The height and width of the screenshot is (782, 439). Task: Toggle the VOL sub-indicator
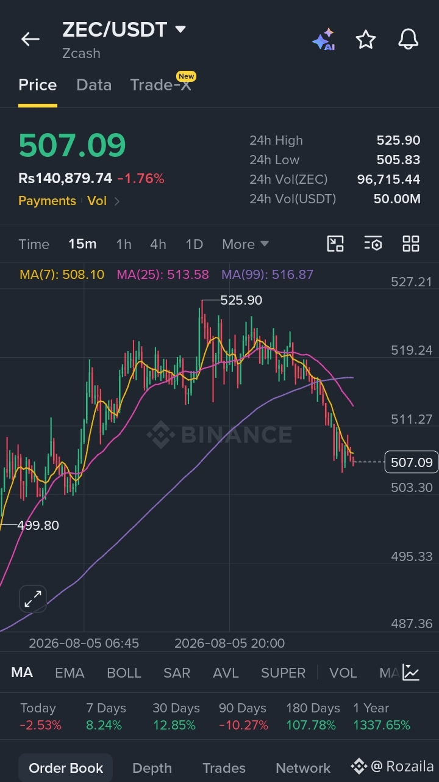[x=343, y=673]
